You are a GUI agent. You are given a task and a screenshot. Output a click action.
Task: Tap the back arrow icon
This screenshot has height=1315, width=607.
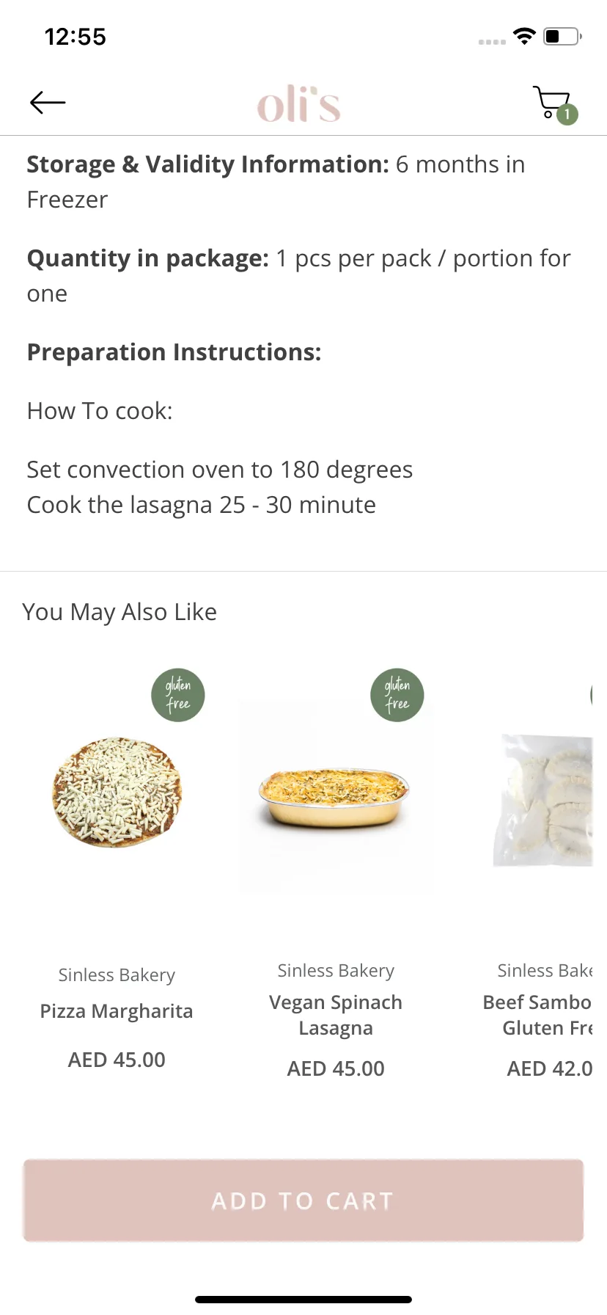(48, 103)
